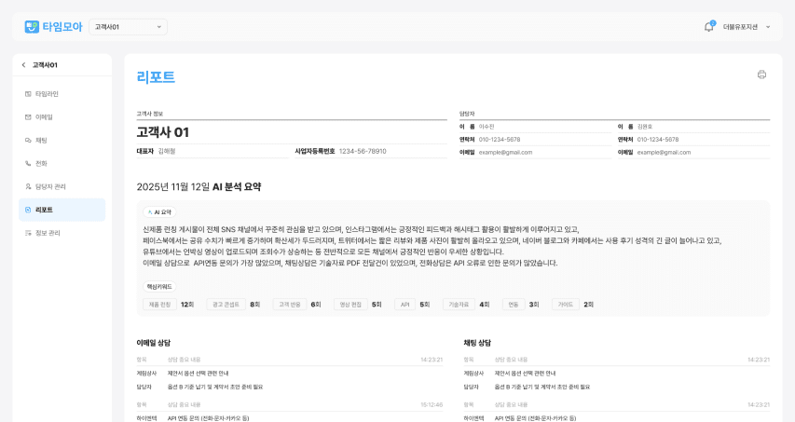Open 정보 관리 in the sidebar menu
The image size is (795, 422).
[48, 233]
